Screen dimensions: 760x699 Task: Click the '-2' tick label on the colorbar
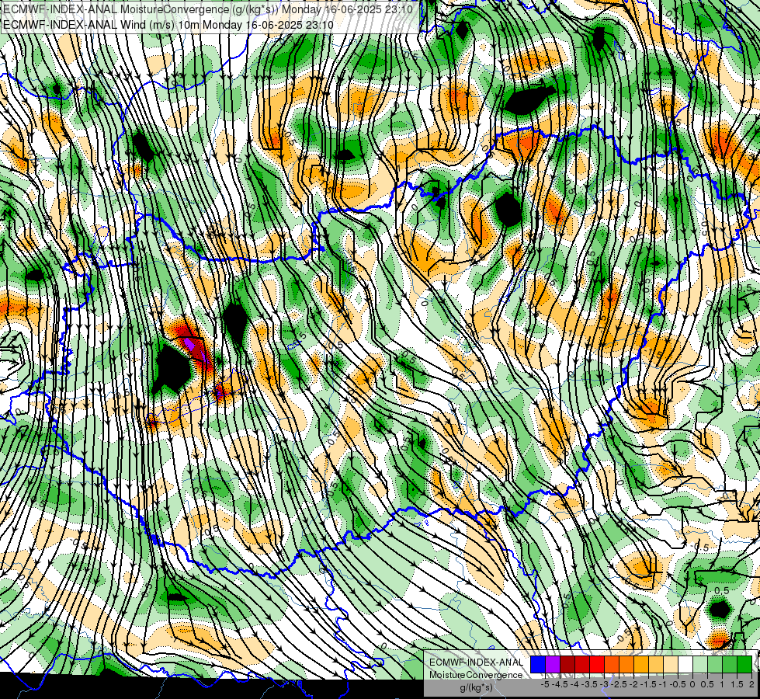pos(633,684)
